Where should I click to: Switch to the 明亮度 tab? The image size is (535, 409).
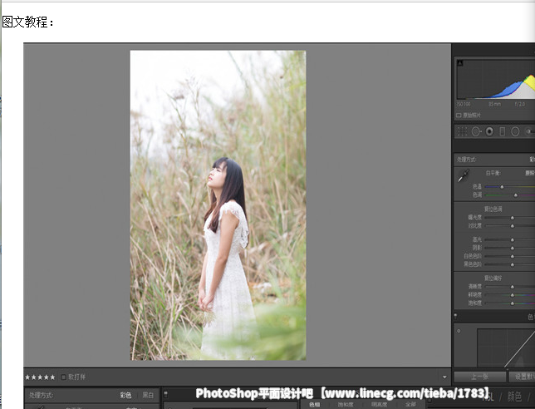click(x=379, y=405)
